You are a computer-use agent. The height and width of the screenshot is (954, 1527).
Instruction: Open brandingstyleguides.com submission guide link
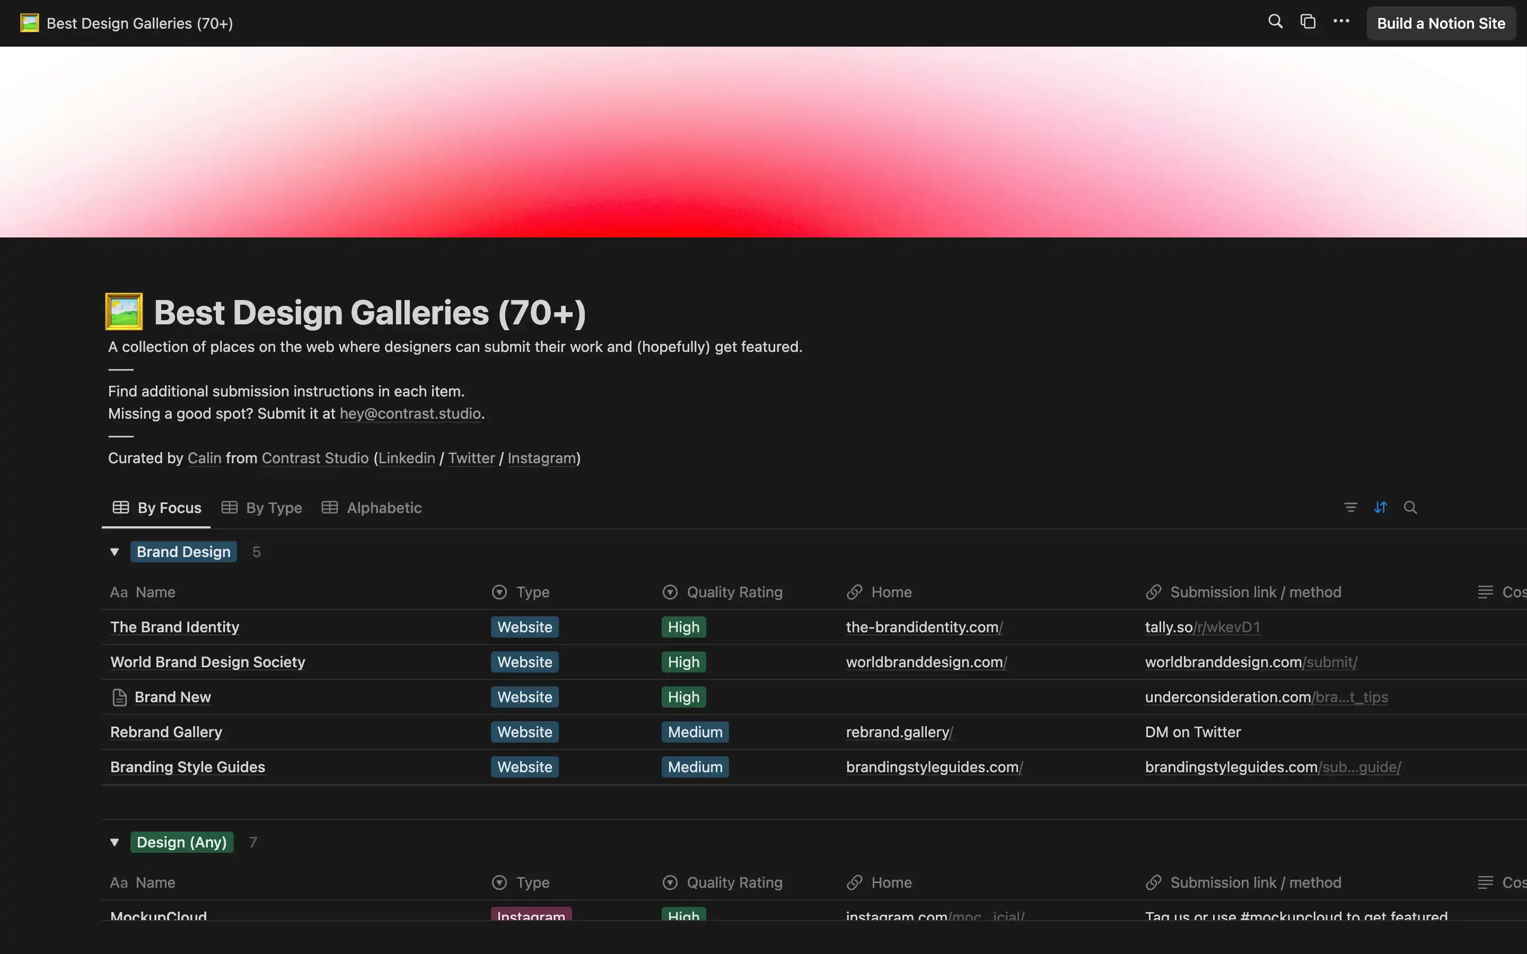pyautogui.click(x=1272, y=766)
